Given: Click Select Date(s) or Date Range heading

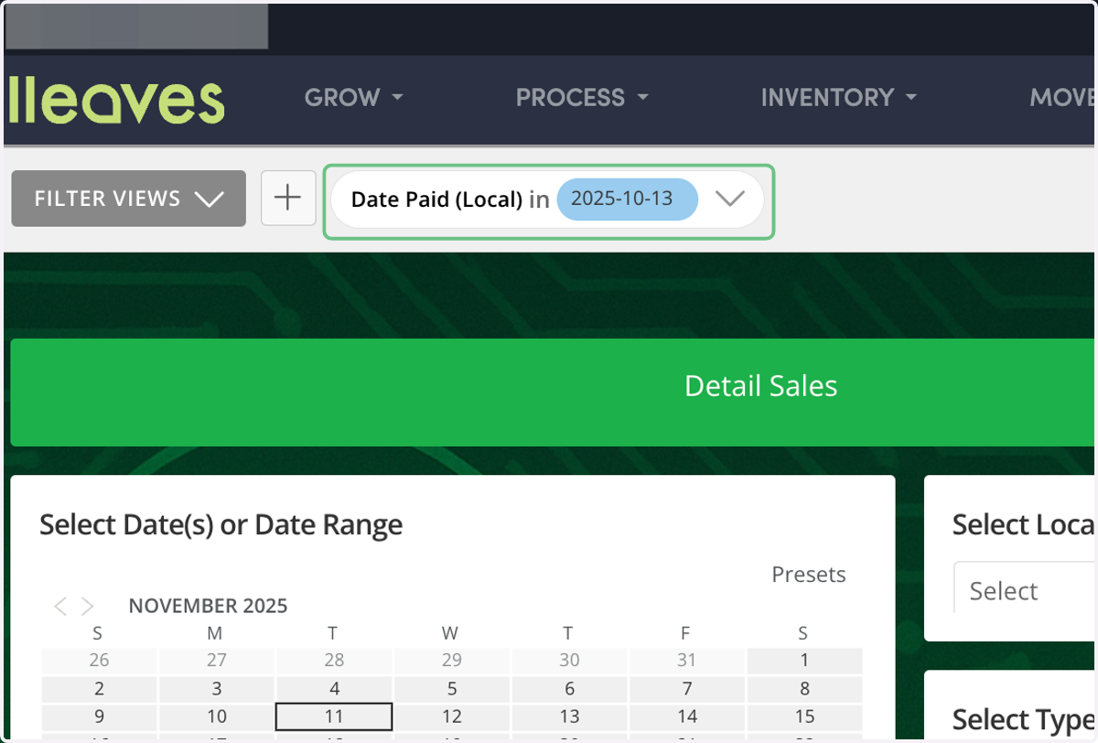Looking at the screenshot, I should 221,525.
